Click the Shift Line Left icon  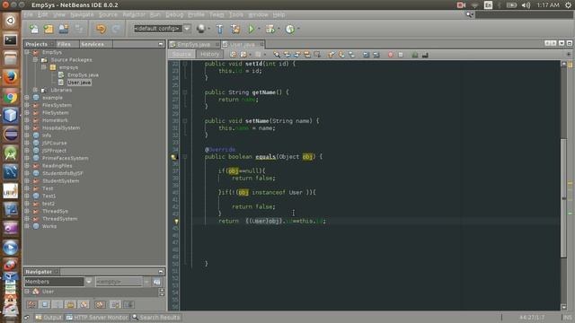pyautogui.click(x=366, y=55)
